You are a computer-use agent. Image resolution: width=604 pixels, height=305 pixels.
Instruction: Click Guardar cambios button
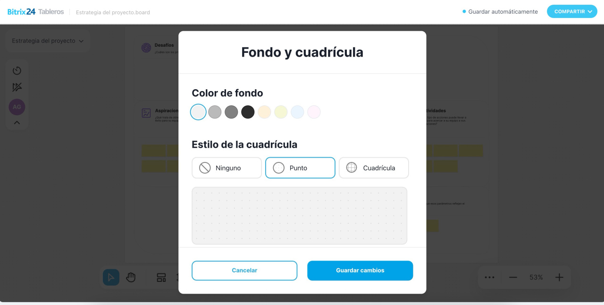pyautogui.click(x=360, y=271)
